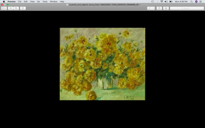Show the Markup toolbar
Screen dimensions: 205x128
point(166,8)
